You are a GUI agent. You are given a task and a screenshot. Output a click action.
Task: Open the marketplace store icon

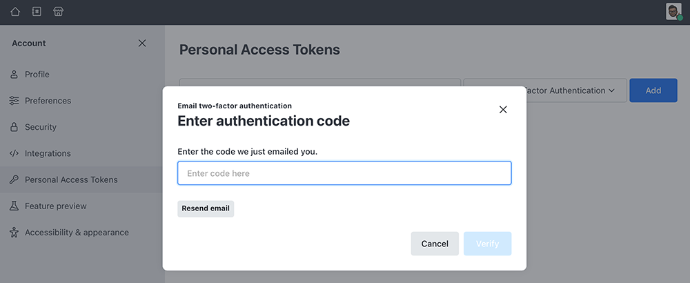pos(59,12)
